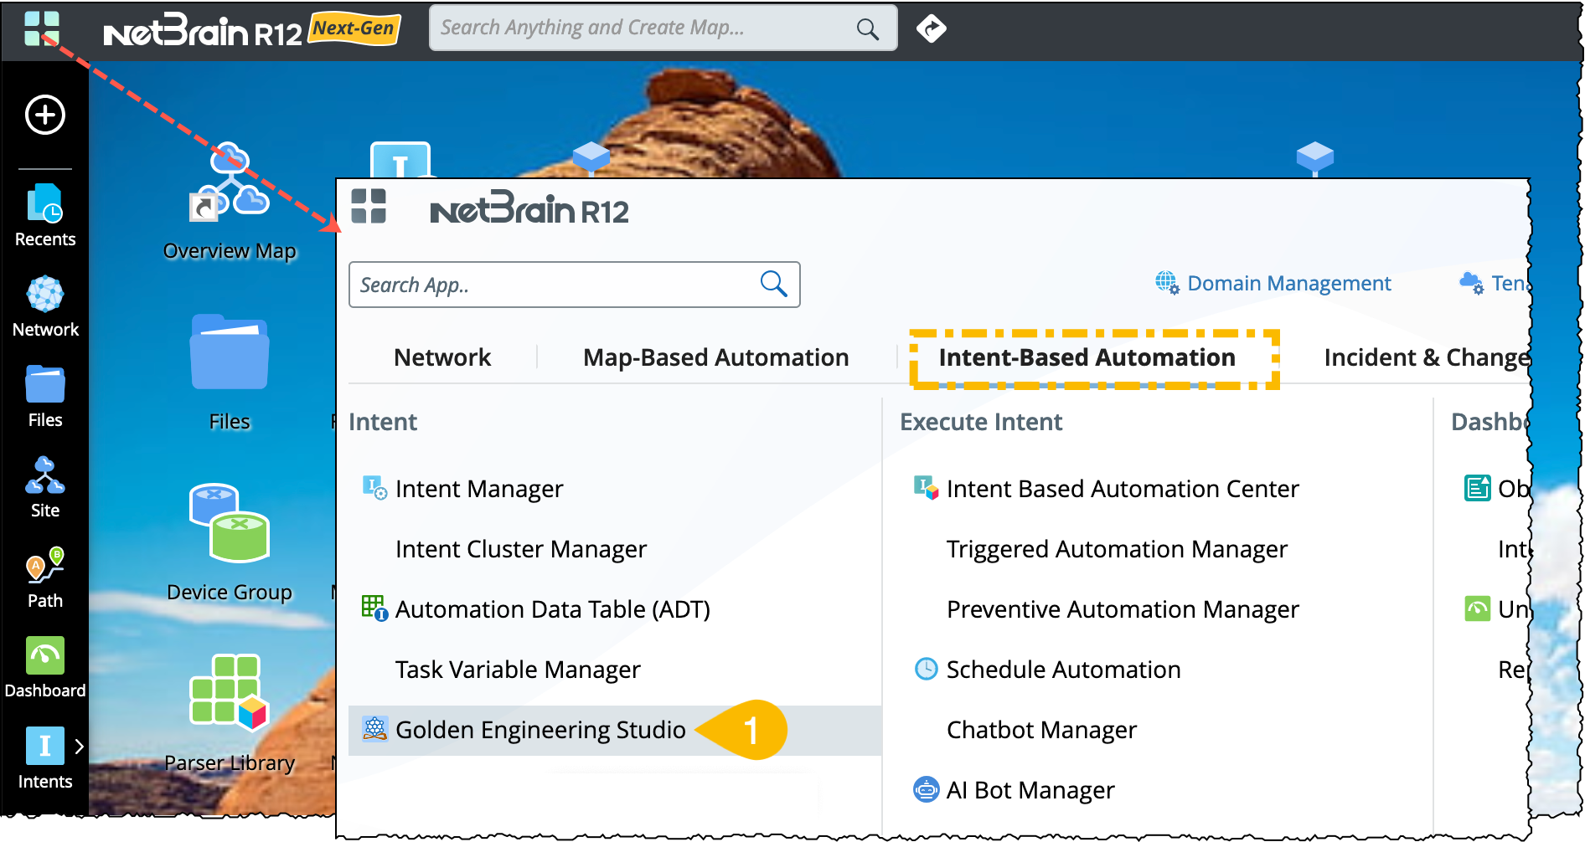1585x842 pixels.
Task: Open Triggered Automation Manager
Action: click(1117, 549)
